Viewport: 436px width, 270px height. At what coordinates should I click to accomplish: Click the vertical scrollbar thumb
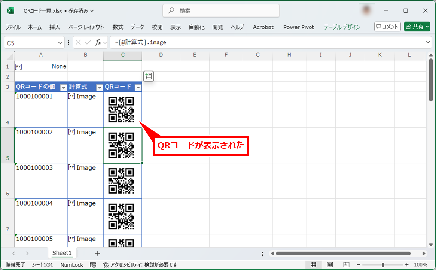tap(431, 80)
